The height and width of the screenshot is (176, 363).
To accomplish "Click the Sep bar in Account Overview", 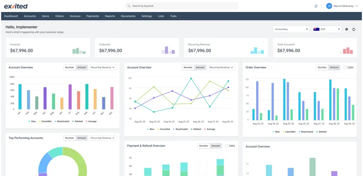I will coord(87,96).
